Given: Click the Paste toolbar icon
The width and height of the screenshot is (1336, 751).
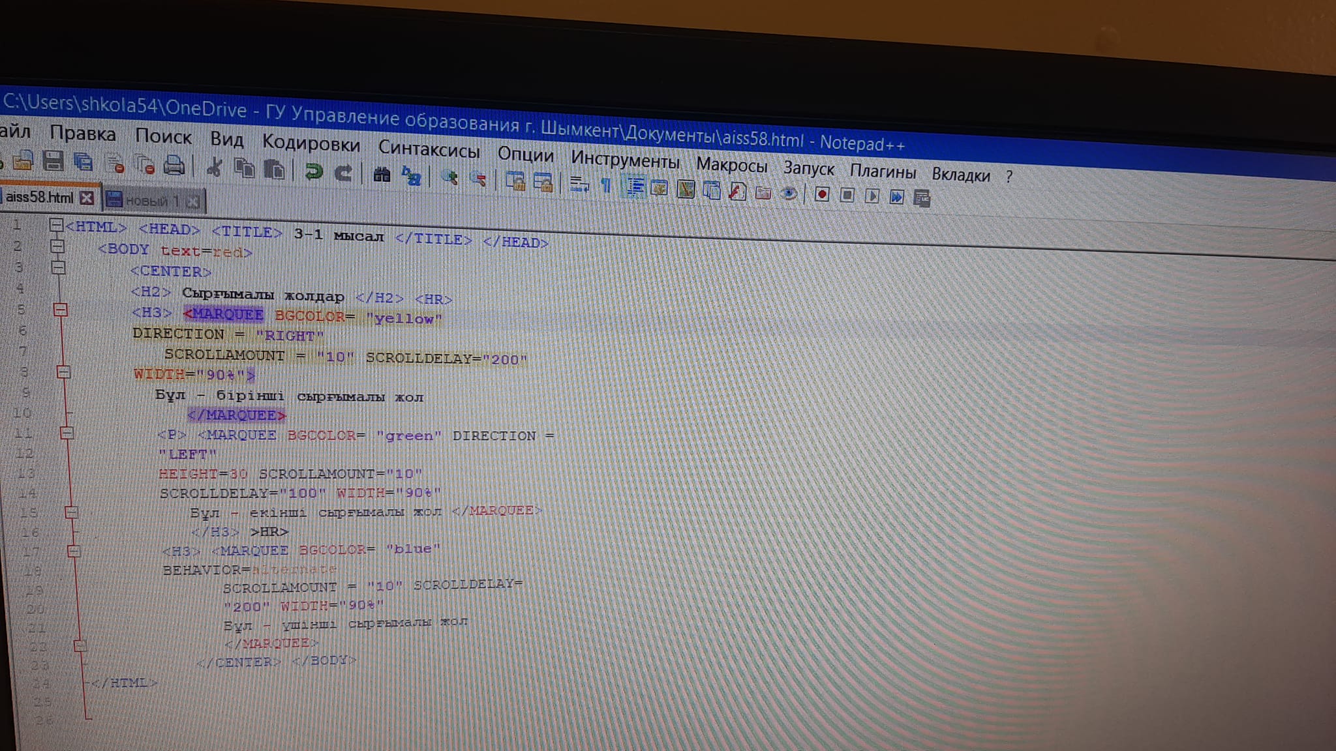Looking at the screenshot, I should pos(275,169).
